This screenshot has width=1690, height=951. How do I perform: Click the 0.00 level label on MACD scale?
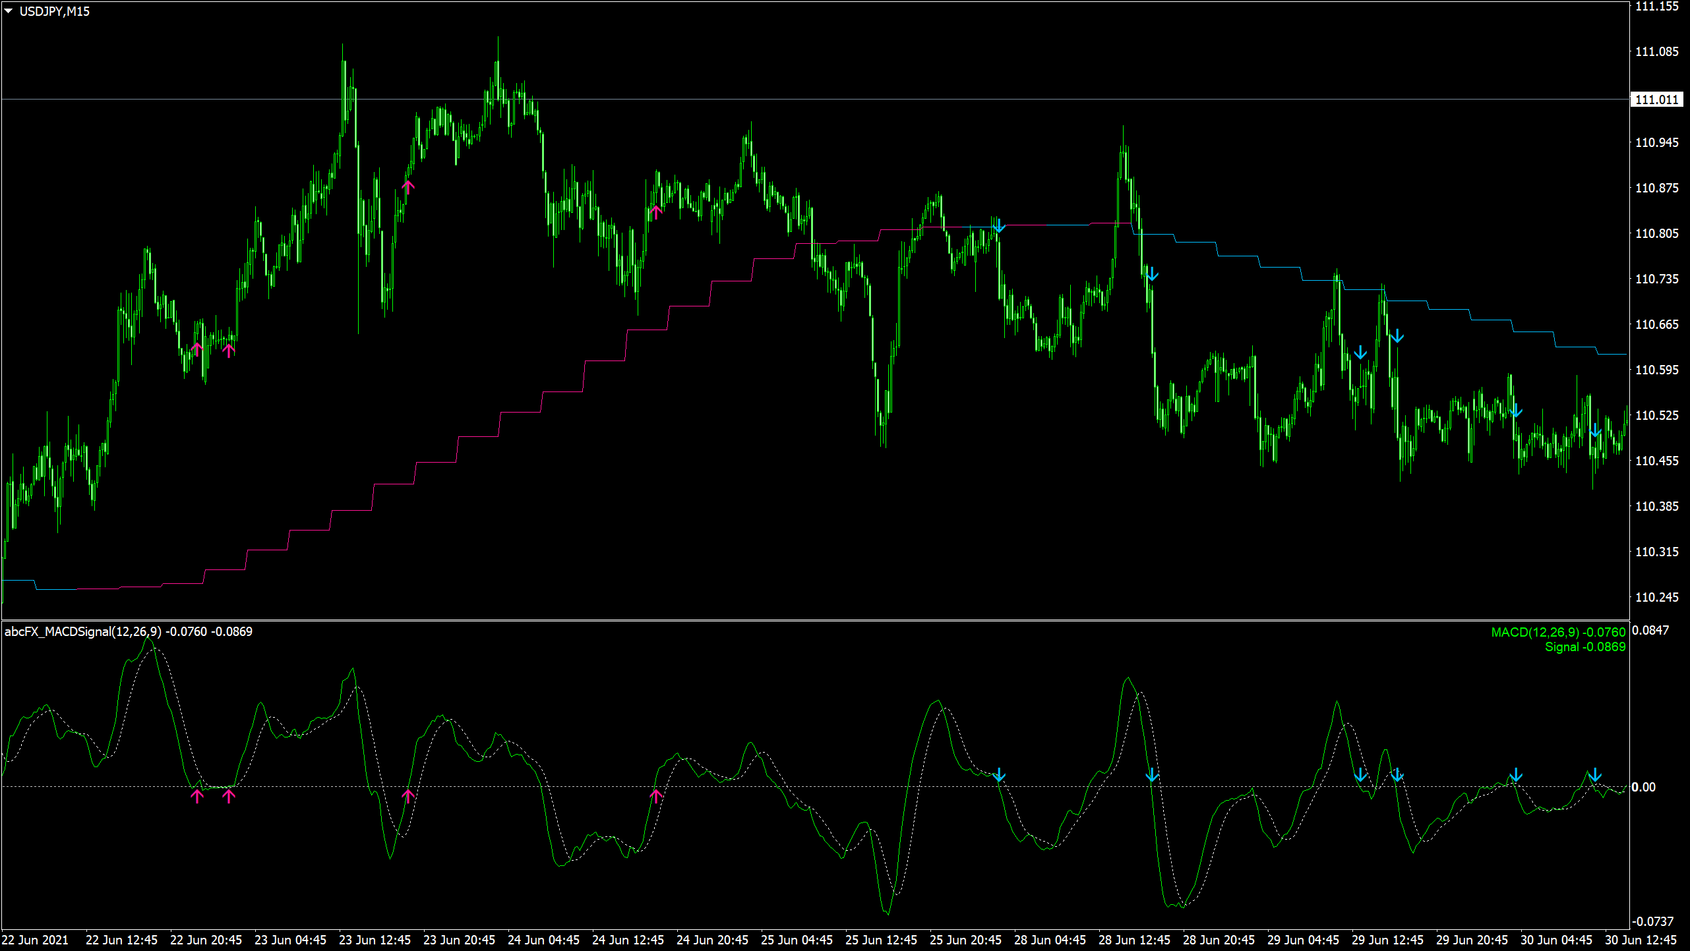click(x=1643, y=787)
